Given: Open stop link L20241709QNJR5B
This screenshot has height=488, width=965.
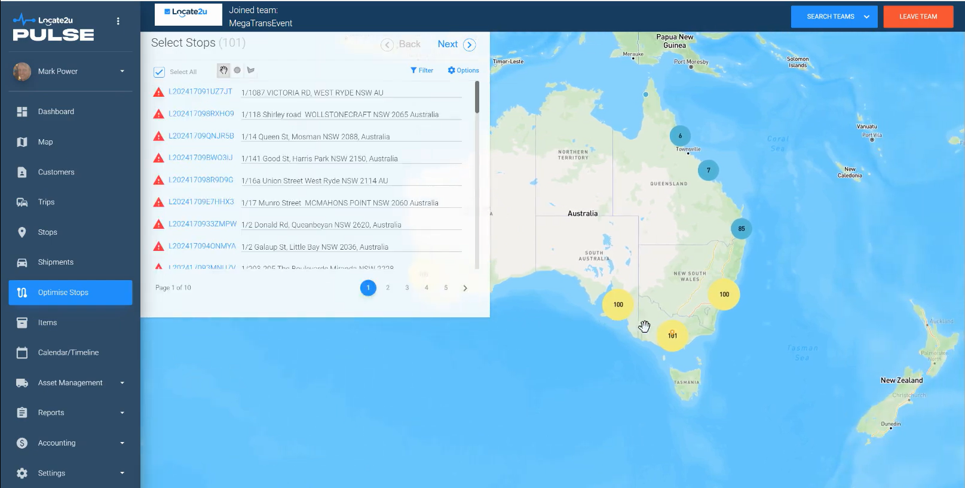Looking at the screenshot, I should [x=201, y=136].
